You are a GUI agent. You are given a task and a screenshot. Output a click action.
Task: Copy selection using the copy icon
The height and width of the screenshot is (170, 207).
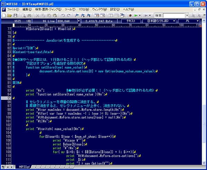click(x=43, y=16)
